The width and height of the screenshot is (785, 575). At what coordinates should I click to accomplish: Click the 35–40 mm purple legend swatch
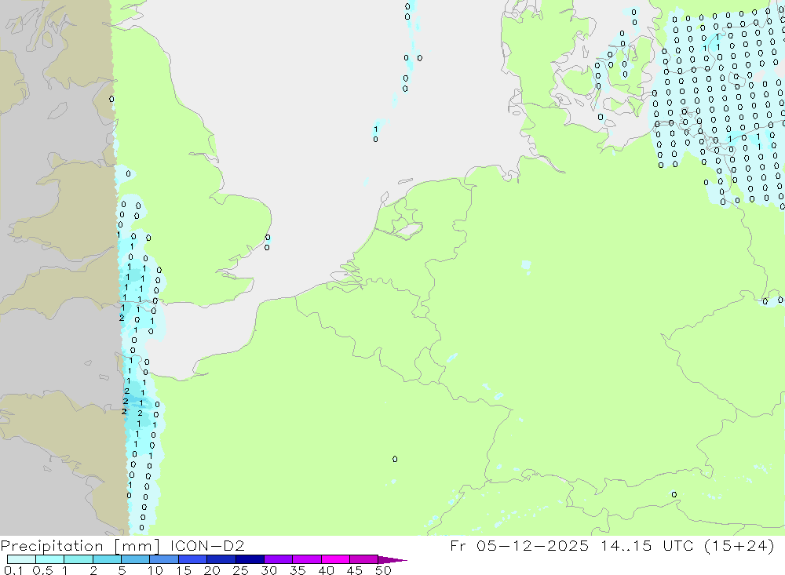(307, 559)
